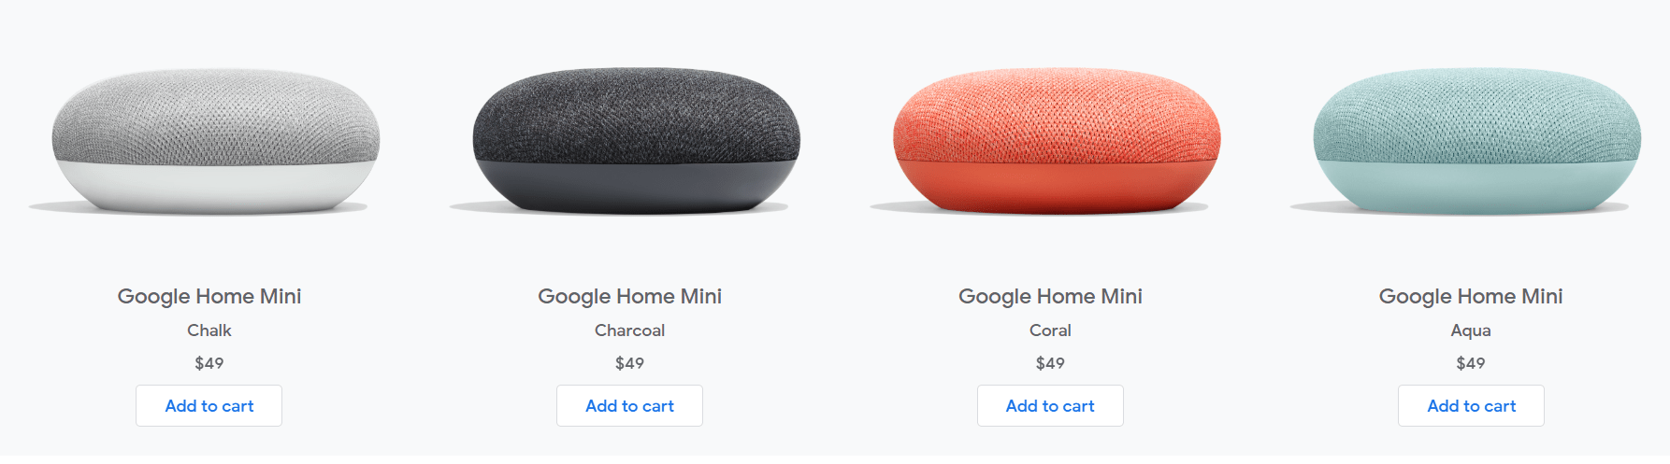Click the $49 price under Coral
This screenshot has width=1670, height=464.
tap(1050, 363)
